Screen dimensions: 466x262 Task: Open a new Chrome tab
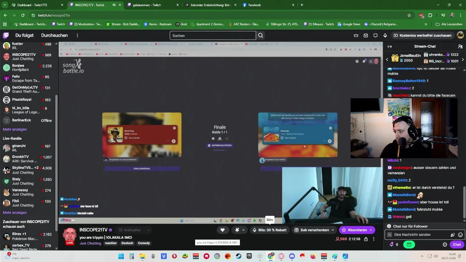[x=302, y=5]
